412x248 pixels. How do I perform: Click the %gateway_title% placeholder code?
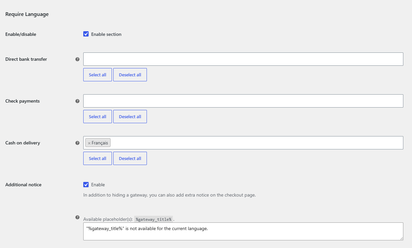click(x=154, y=219)
